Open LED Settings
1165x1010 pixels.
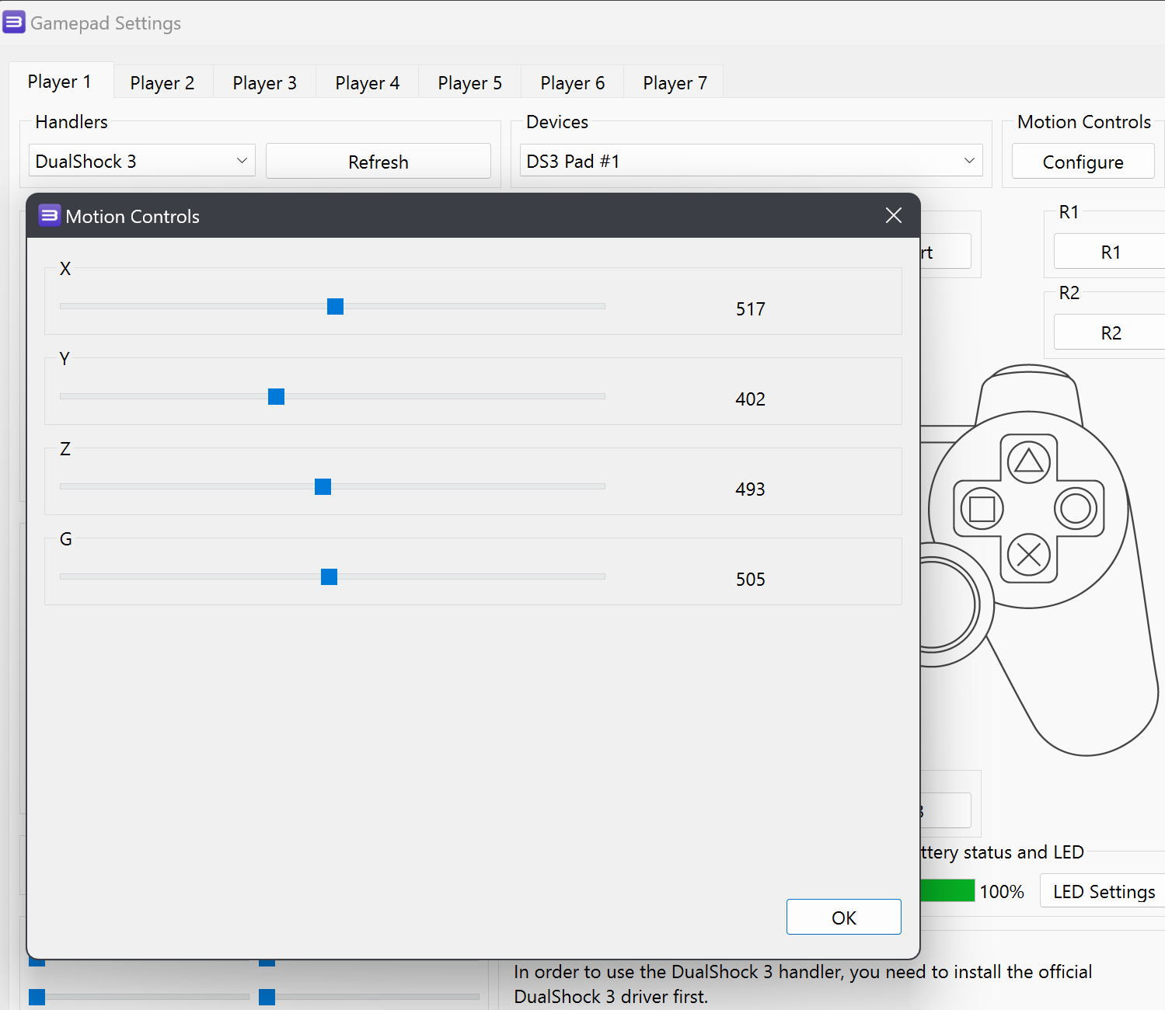(1104, 891)
